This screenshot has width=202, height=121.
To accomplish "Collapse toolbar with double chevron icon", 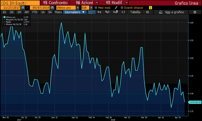I will 147,12.
